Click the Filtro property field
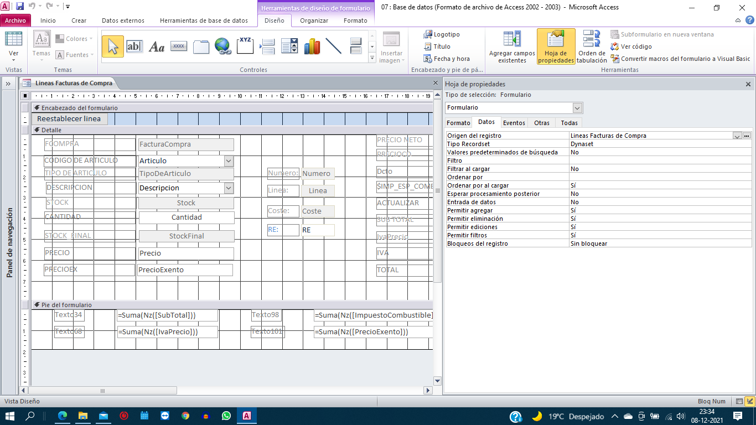Image resolution: width=756 pixels, height=425 pixels. [x=660, y=160]
